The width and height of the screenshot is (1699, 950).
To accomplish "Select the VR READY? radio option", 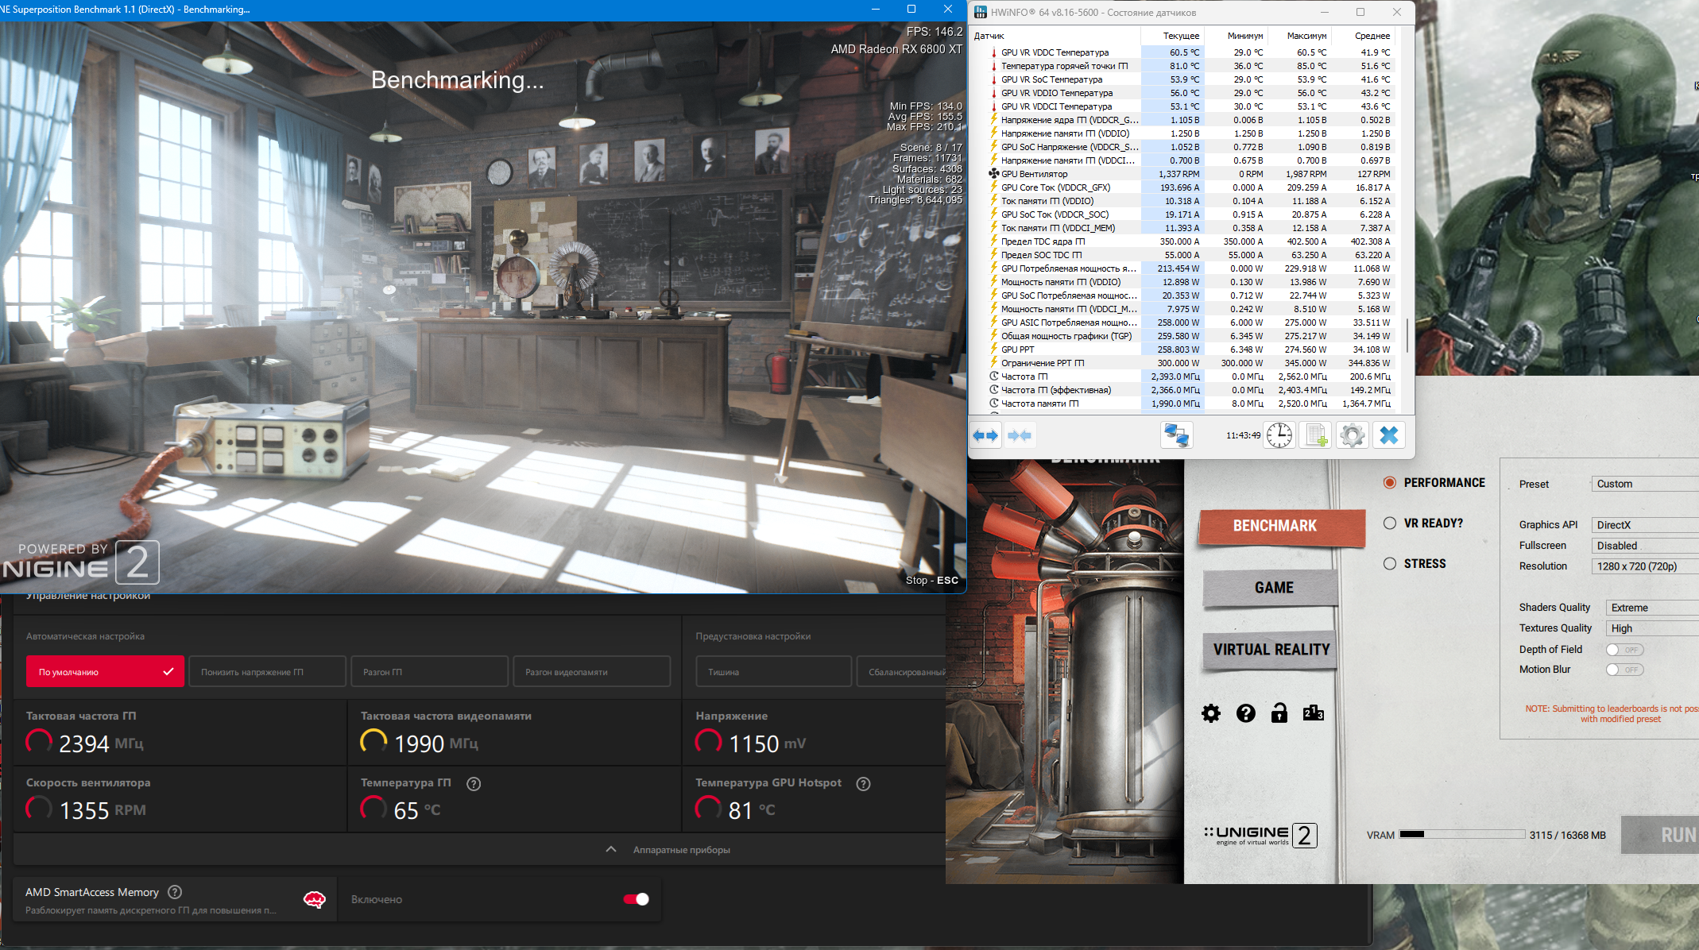I will [1390, 523].
